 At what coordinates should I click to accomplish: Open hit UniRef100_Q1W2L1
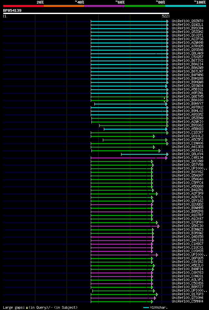pos(187,25)
